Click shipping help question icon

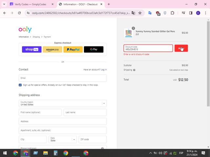134,70
